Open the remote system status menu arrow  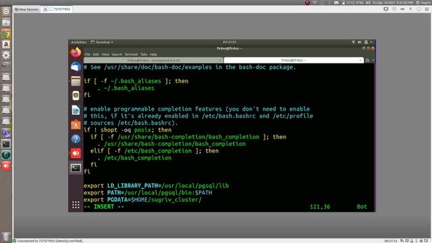[x=371, y=42]
